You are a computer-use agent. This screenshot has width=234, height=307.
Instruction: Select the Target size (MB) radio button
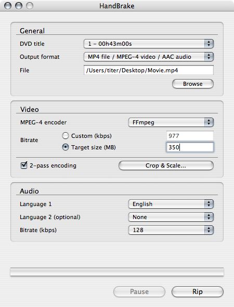66,147
